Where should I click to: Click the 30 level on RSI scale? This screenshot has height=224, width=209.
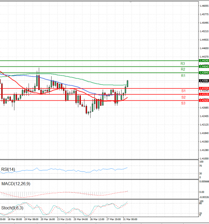[x=201, y=174]
